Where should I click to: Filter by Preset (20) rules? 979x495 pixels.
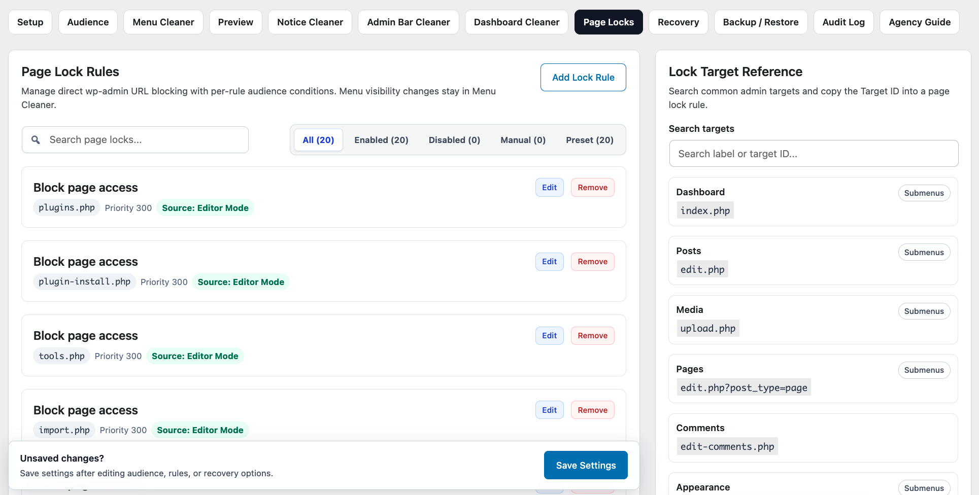pyautogui.click(x=590, y=140)
